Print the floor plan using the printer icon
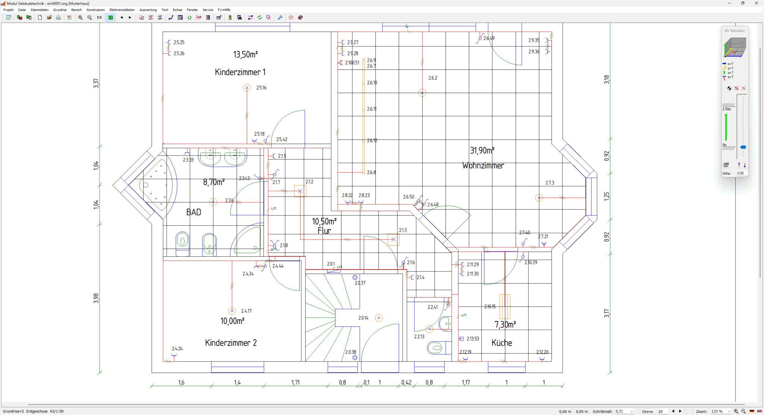 click(58, 18)
